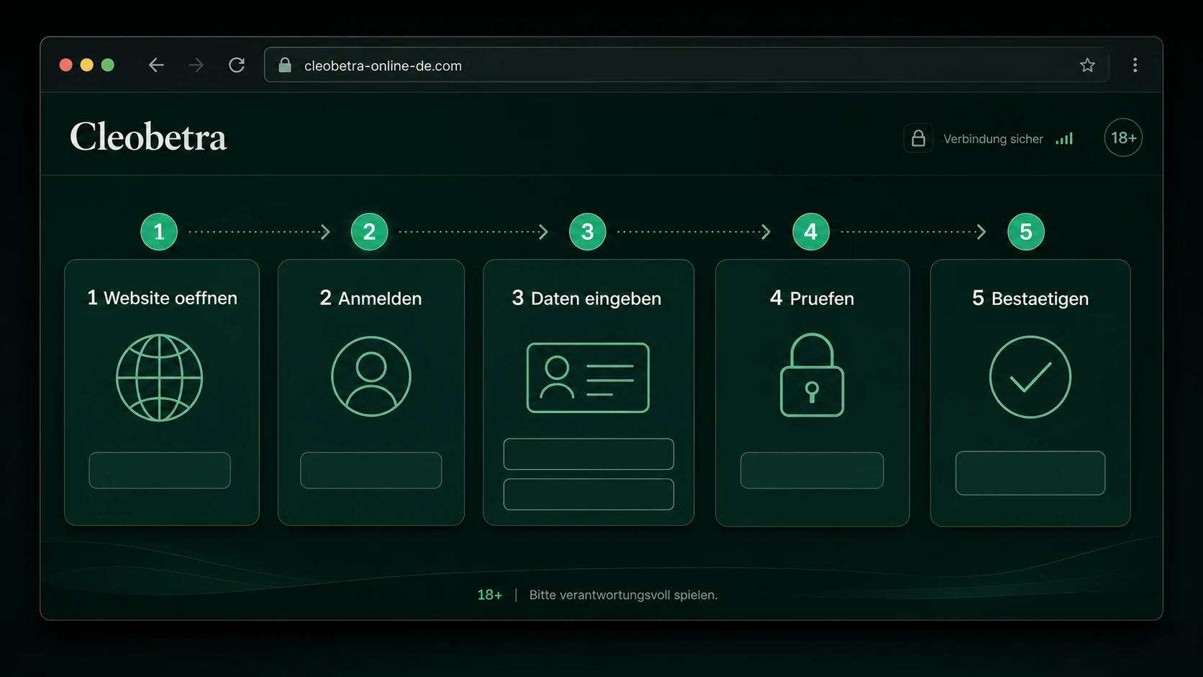Click the button in the Bestaetigen card
1203x677 pixels.
1030,473
